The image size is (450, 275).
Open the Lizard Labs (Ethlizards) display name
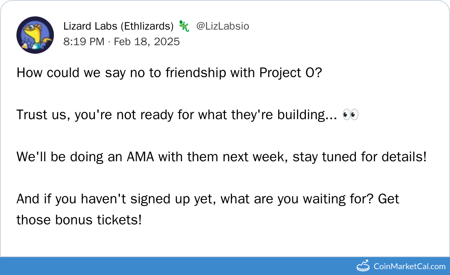point(118,26)
